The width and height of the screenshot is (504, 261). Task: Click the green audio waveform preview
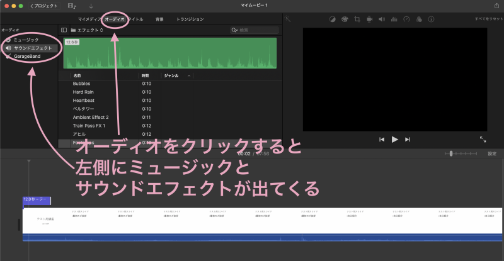coord(170,53)
